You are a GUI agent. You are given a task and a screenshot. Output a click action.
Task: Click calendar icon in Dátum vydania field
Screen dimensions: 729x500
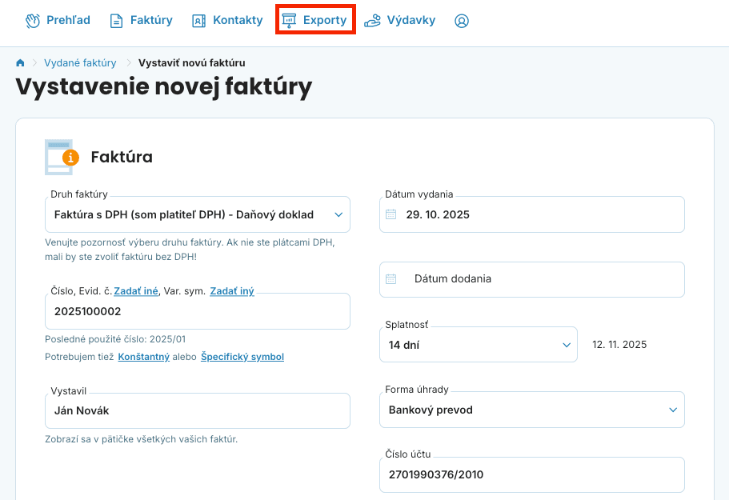[391, 214]
